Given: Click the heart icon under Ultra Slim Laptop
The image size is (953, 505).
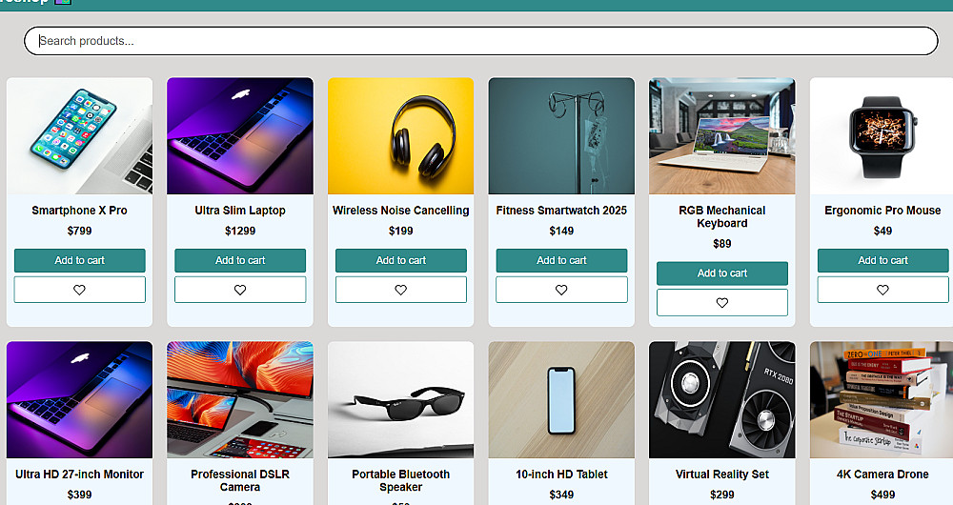Looking at the screenshot, I should [x=240, y=290].
